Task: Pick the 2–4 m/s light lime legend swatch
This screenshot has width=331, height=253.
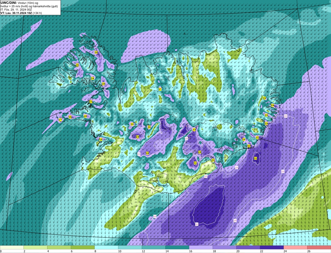Action: pos(36,247)
